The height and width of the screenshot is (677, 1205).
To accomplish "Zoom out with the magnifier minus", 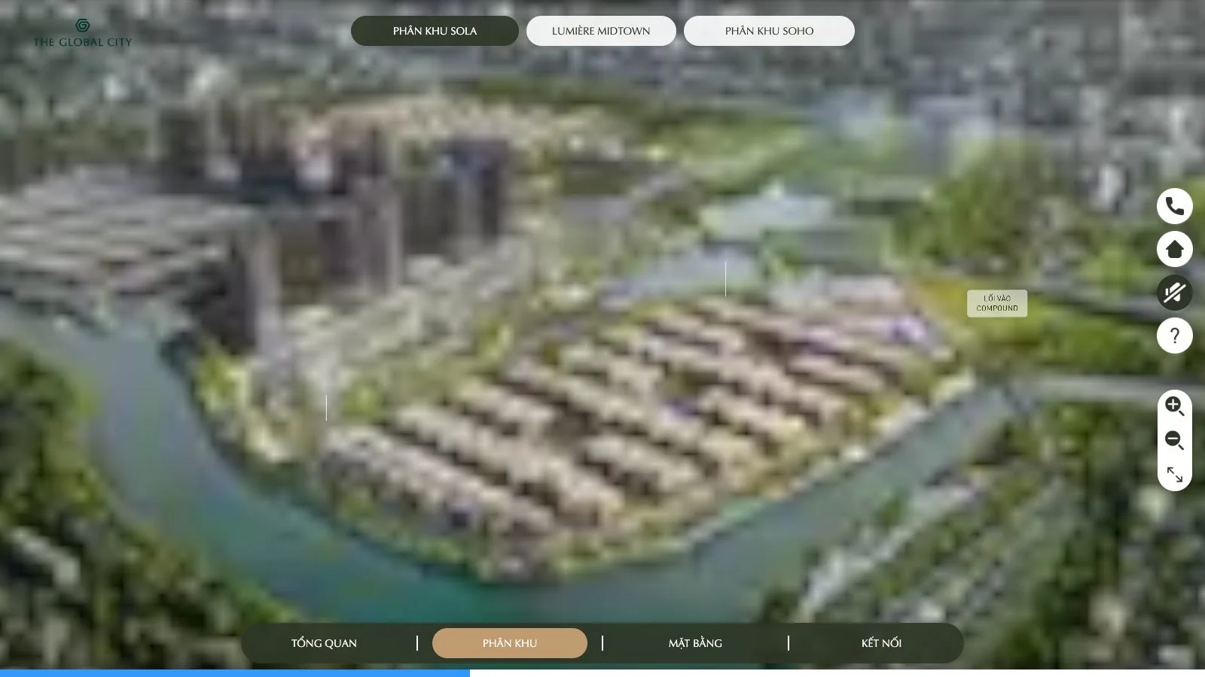I will (x=1174, y=440).
